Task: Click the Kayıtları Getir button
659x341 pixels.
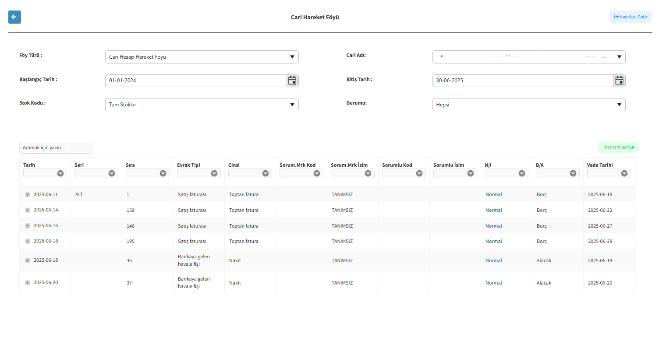Action: [x=631, y=17]
